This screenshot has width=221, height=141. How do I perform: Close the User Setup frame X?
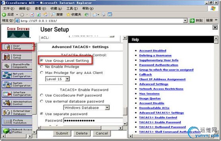215,27
